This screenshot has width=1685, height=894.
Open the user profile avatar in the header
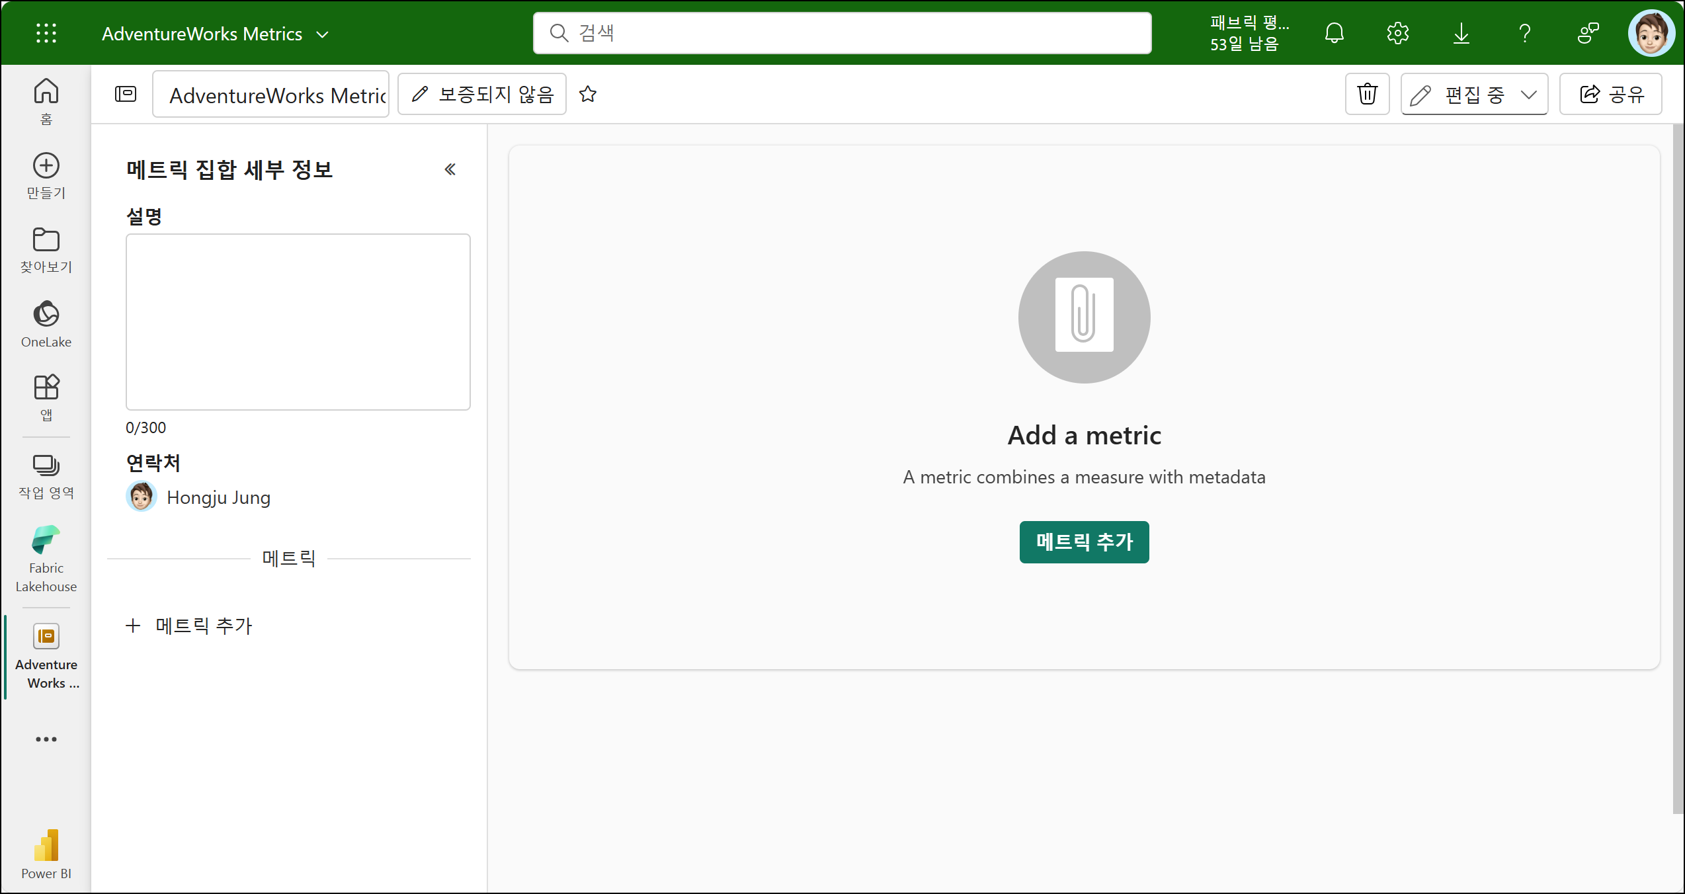[1651, 33]
